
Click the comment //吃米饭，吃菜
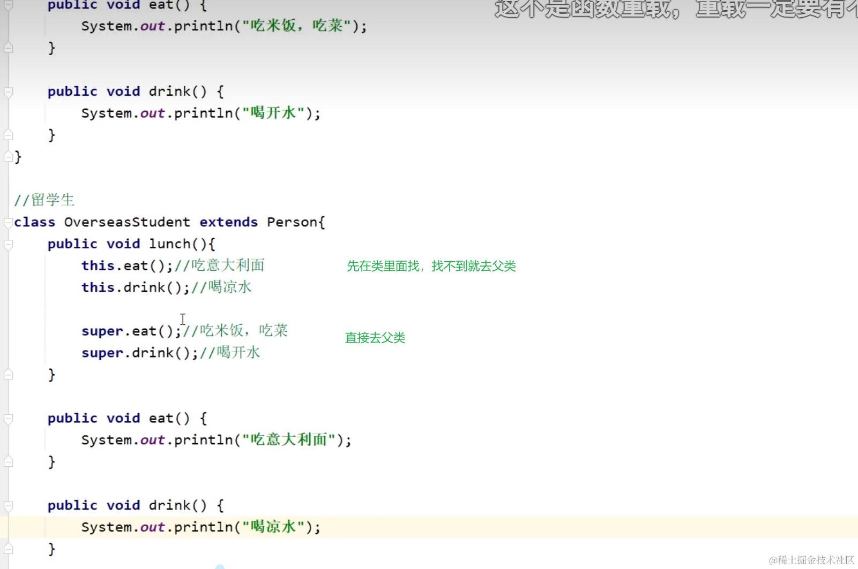235,331
